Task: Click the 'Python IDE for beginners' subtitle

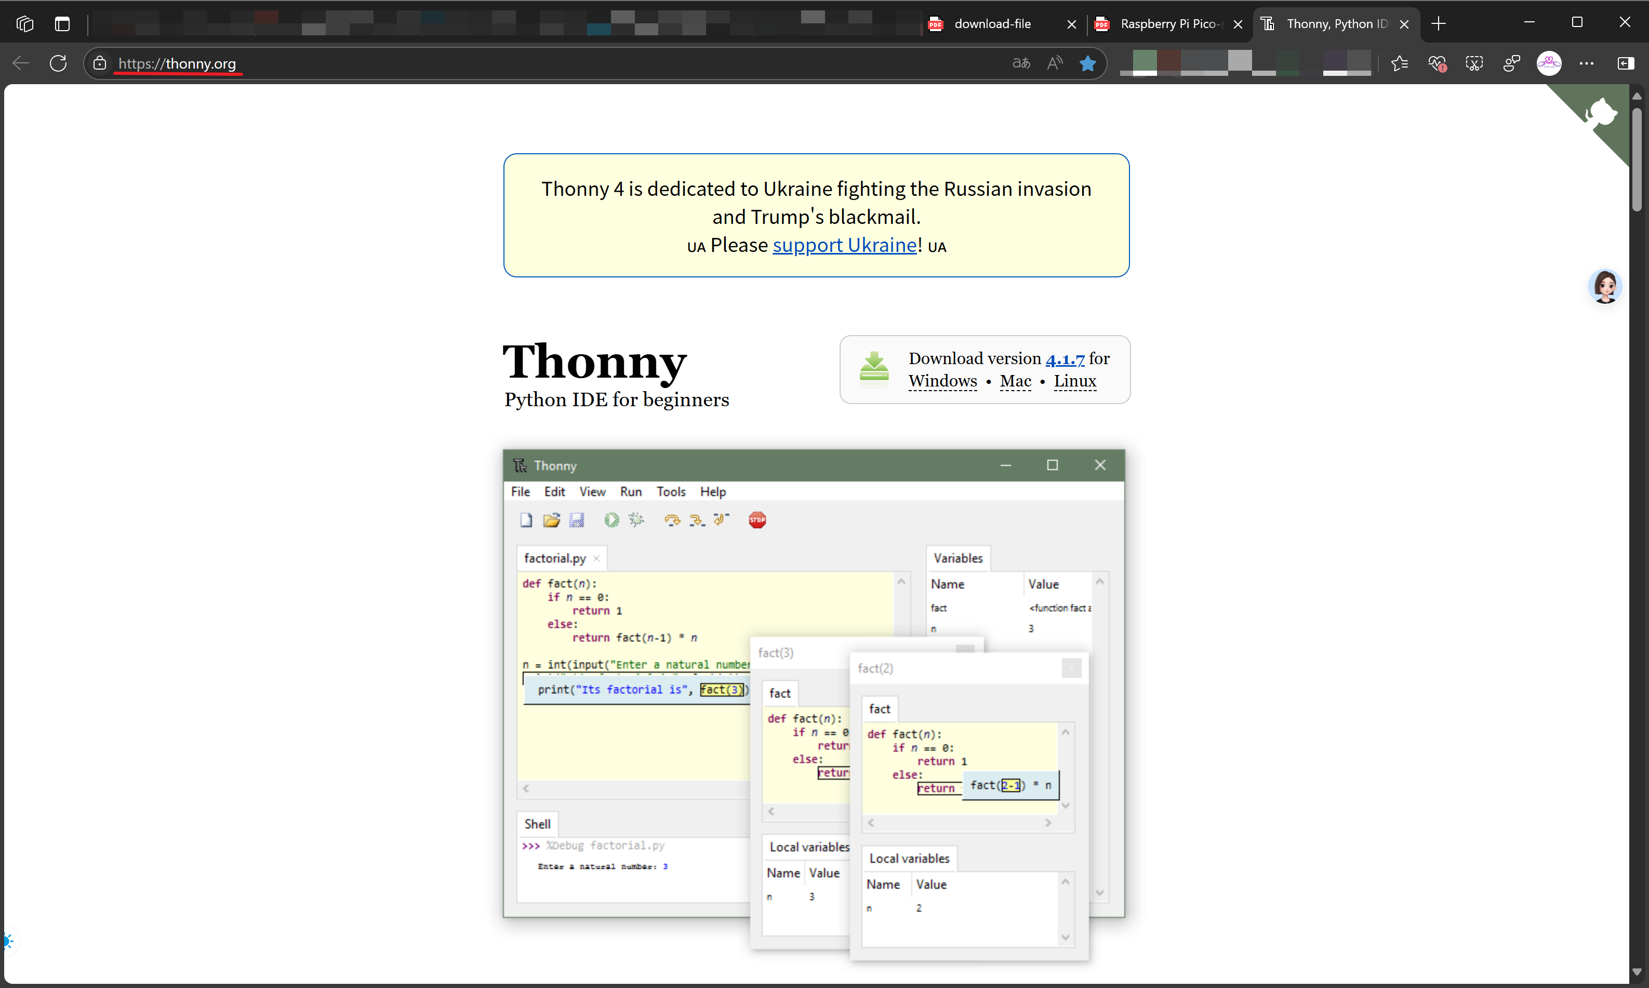Action: pyautogui.click(x=617, y=399)
